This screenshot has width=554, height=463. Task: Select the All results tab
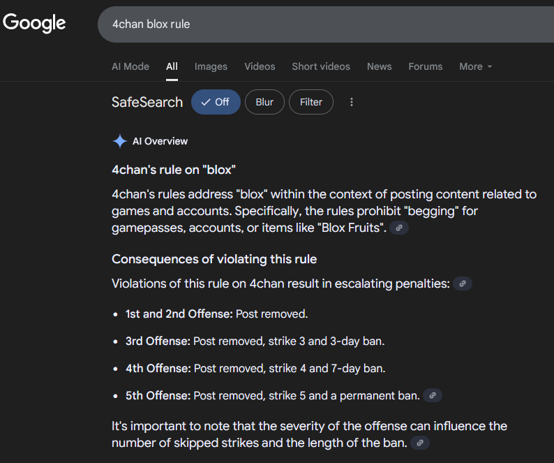(172, 66)
